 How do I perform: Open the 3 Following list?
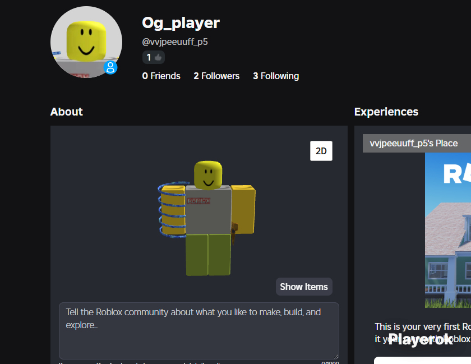pyautogui.click(x=276, y=76)
